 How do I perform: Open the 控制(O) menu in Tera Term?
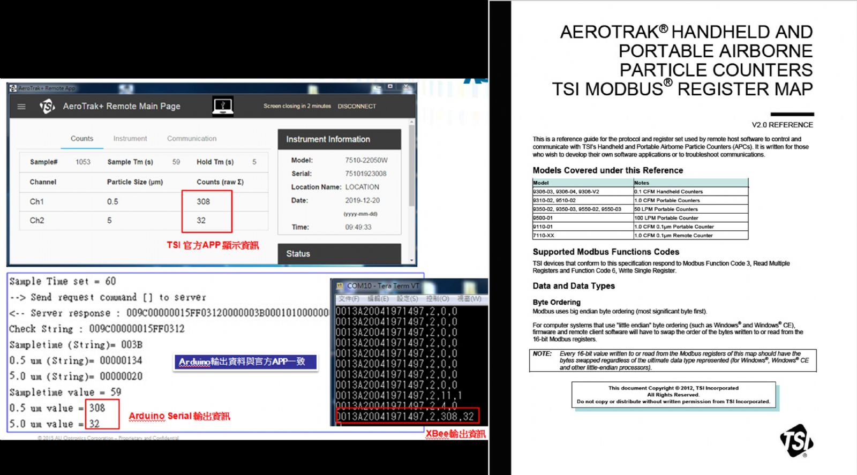coord(437,299)
